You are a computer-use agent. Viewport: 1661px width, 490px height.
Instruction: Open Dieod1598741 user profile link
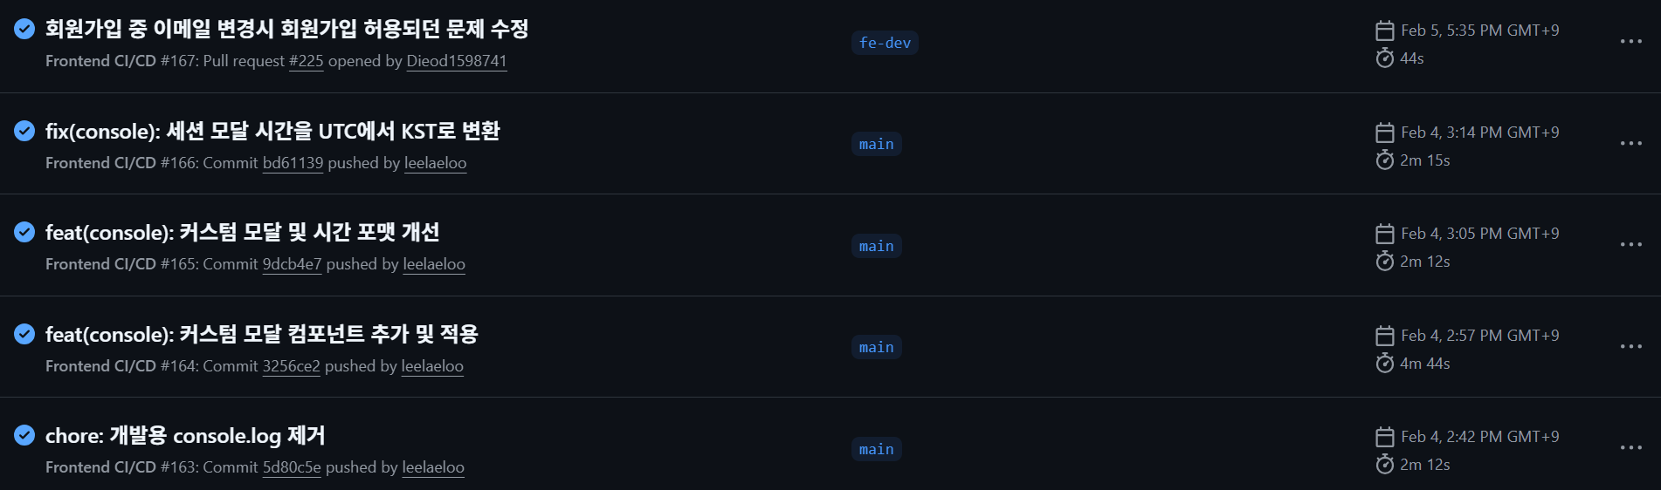point(456,61)
